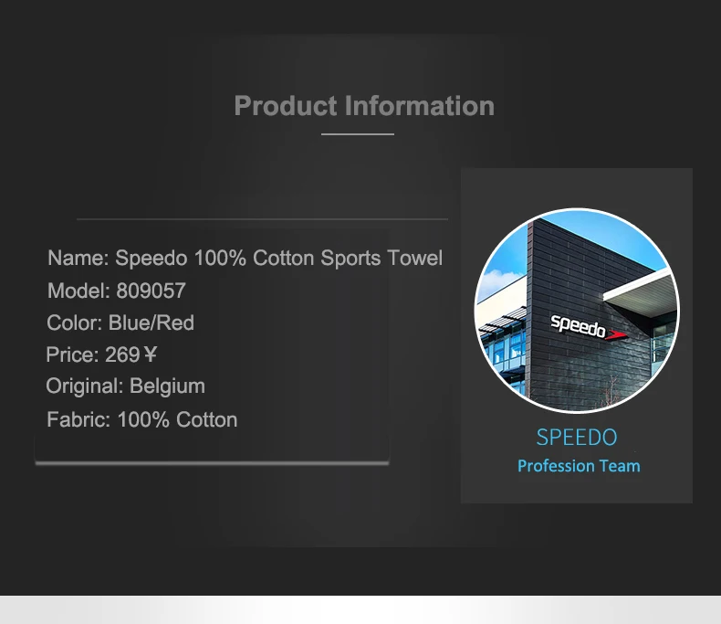The height and width of the screenshot is (624, 721).
Task: Click the speedo logo sign on the building
Action: click(x=589, y=328)
